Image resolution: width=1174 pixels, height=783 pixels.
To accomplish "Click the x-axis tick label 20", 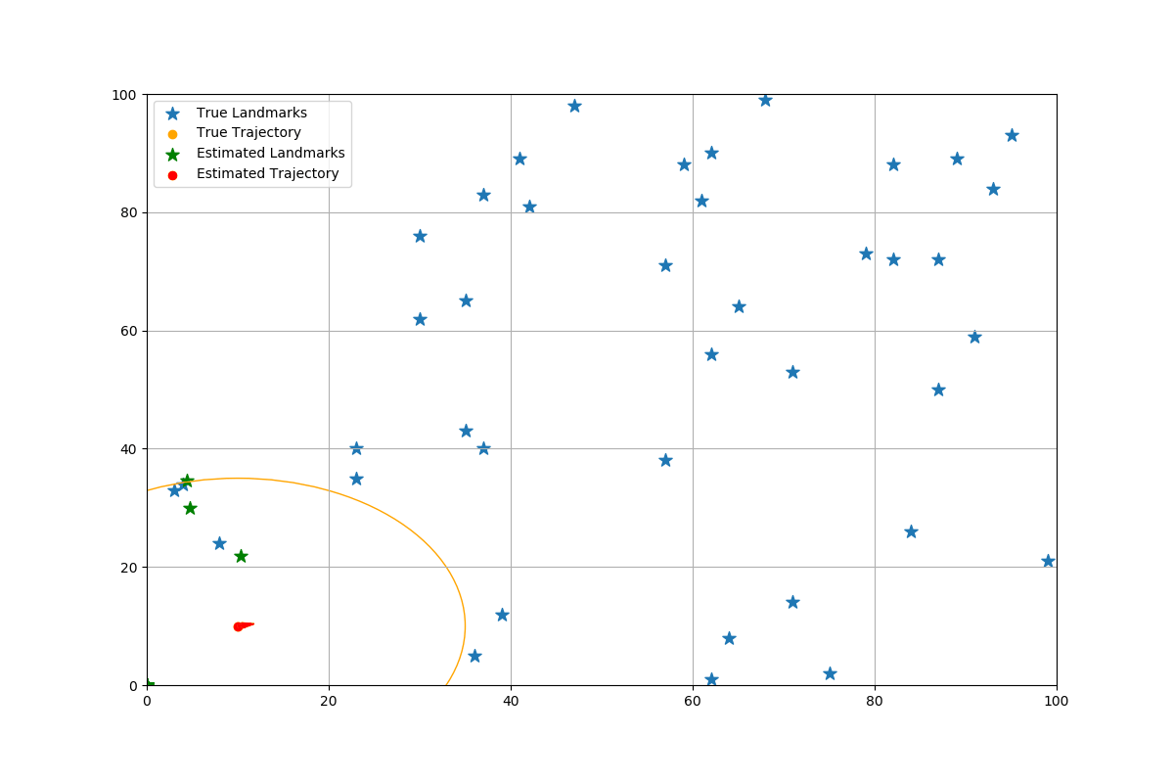I will click(x=329, y=702).
